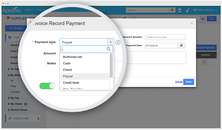Open the app store icon

180,10
